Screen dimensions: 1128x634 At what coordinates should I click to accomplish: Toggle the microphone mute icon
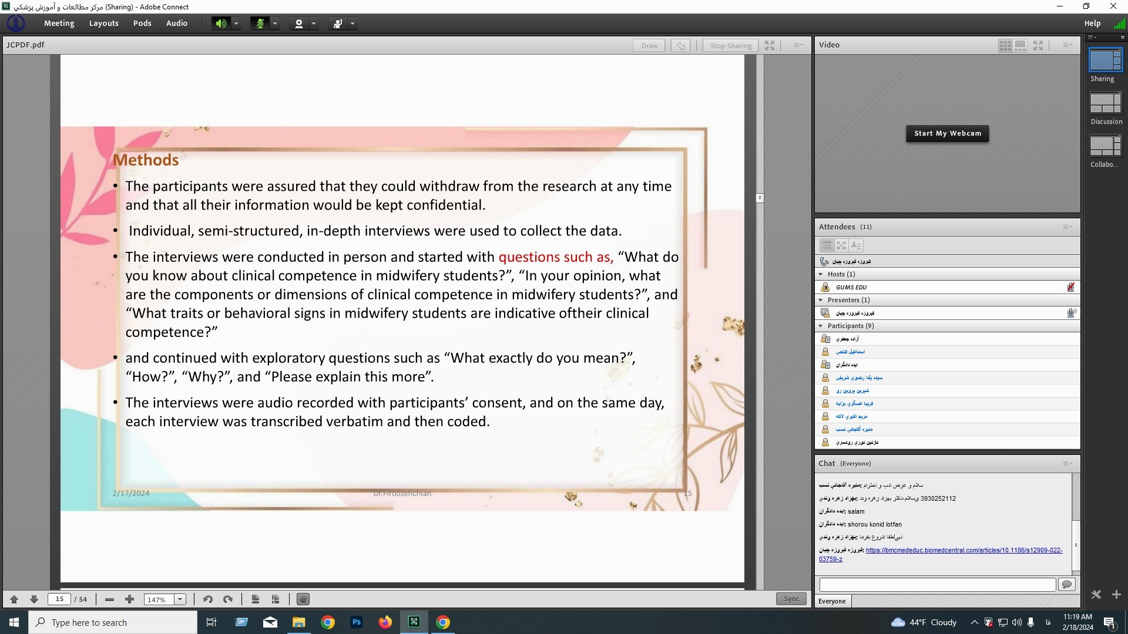(260, 23)
